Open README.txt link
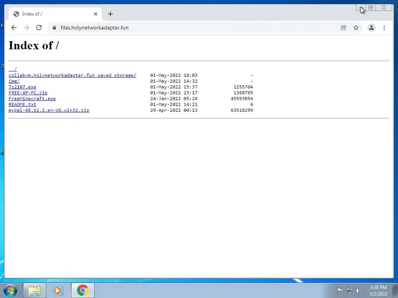The image size is (398, 298). coord(22,104)
